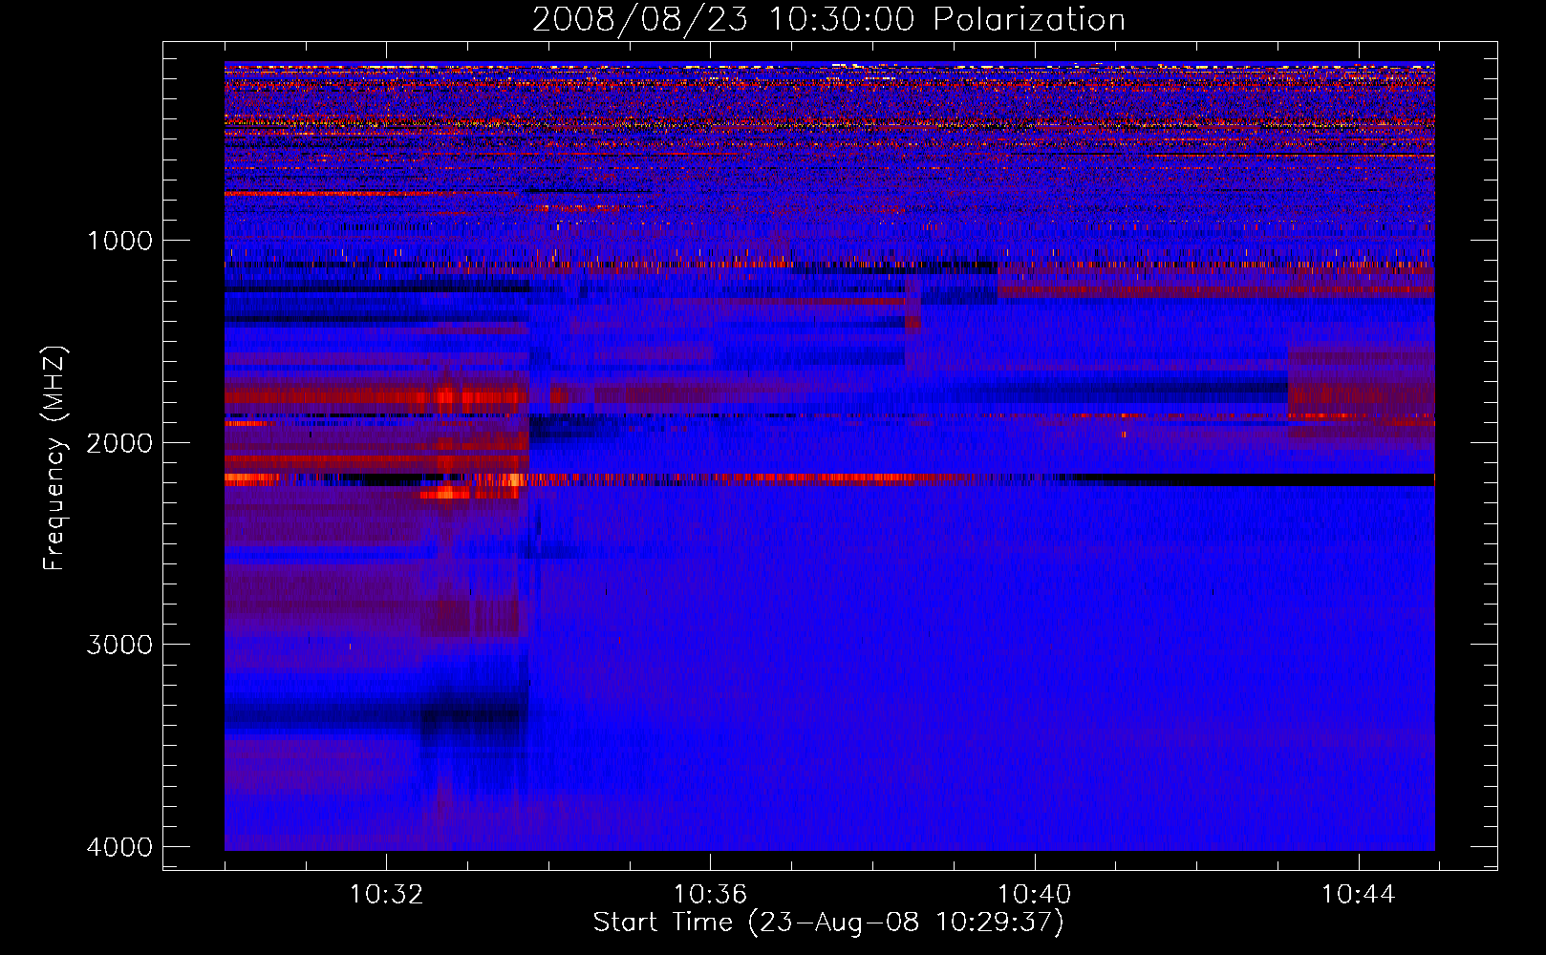This screenshot has height=955, width=1546.
Task: Click the 10:40 time tick label
Action: tap(1035, 895)
